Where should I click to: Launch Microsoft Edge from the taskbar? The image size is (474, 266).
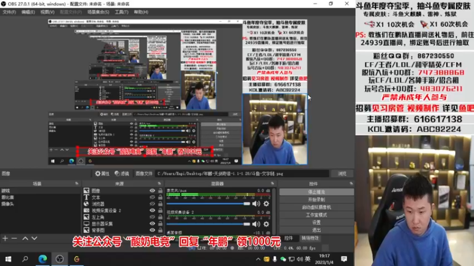click(x=42, y=259)
